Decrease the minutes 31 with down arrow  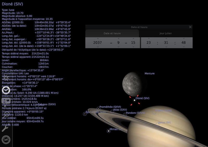tap(166, 47)
